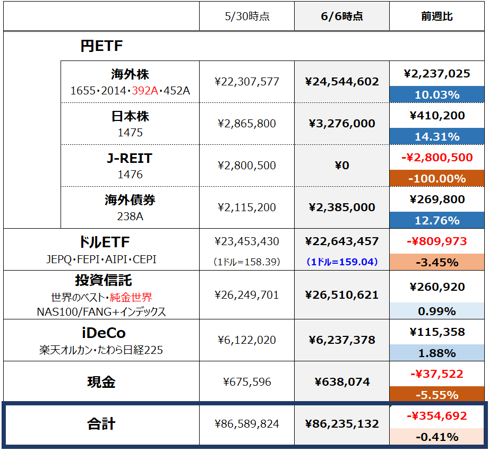
Task: Click the 現金 ¥638,074 value cell
Action: tap(342, 382)
